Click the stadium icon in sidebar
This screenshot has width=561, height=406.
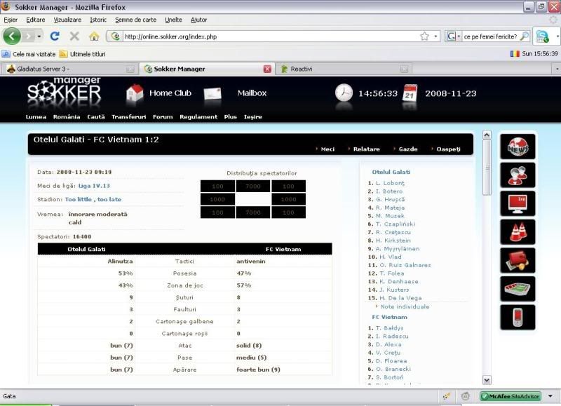pos(518,289)
